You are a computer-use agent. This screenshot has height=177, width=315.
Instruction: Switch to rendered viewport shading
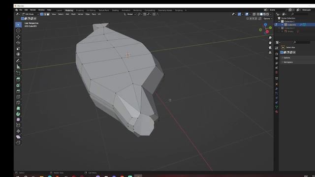pyautogui.click(x=268, y=14)
